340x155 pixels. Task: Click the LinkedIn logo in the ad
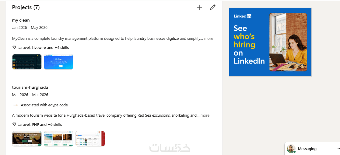[x=242, y=16]
